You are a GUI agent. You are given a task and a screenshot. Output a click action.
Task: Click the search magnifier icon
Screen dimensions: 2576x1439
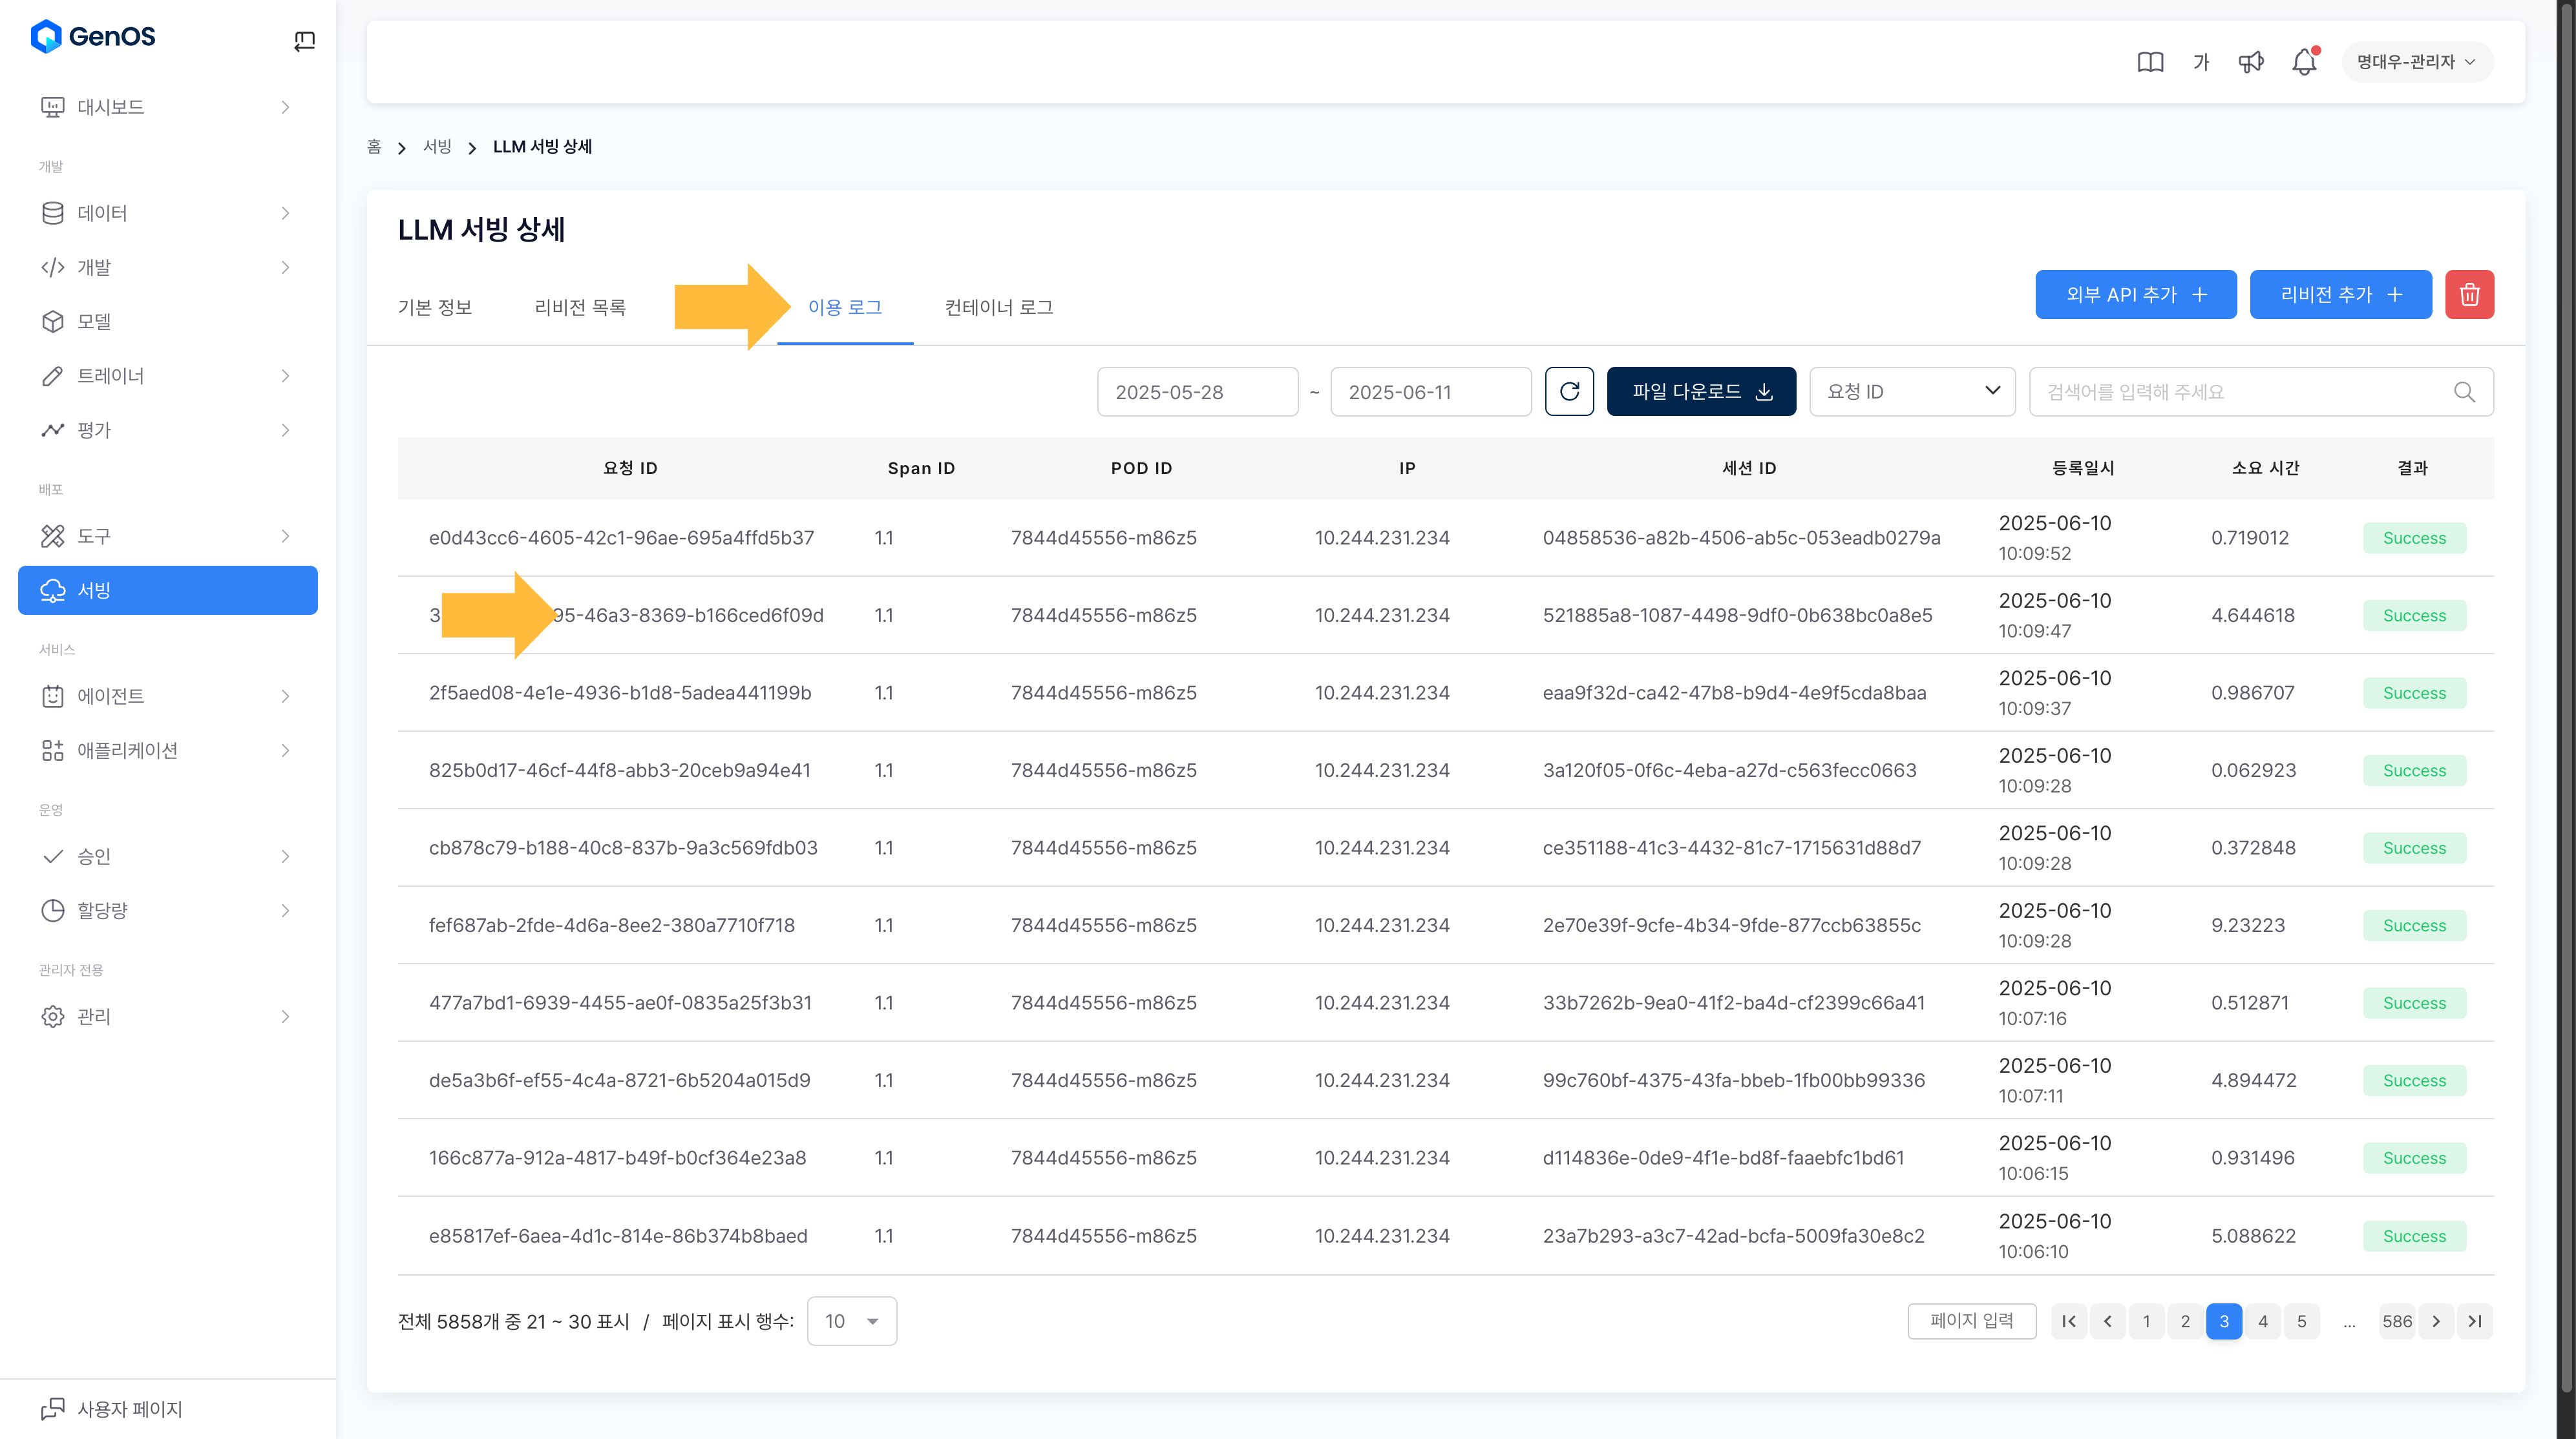2464,392
